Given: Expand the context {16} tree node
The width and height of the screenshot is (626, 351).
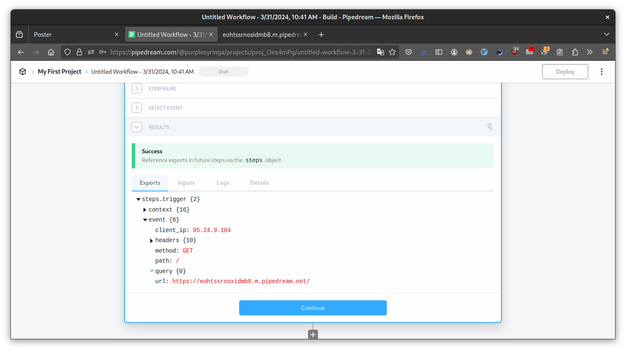Looking at the screenshot, I should coord(145,210).
